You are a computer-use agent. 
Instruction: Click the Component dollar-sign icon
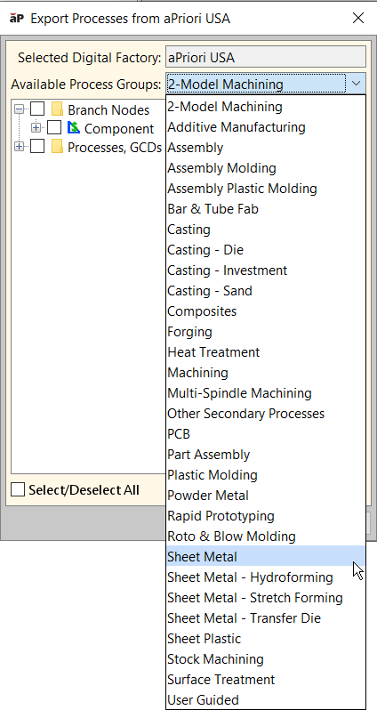(x=73, y=128)
